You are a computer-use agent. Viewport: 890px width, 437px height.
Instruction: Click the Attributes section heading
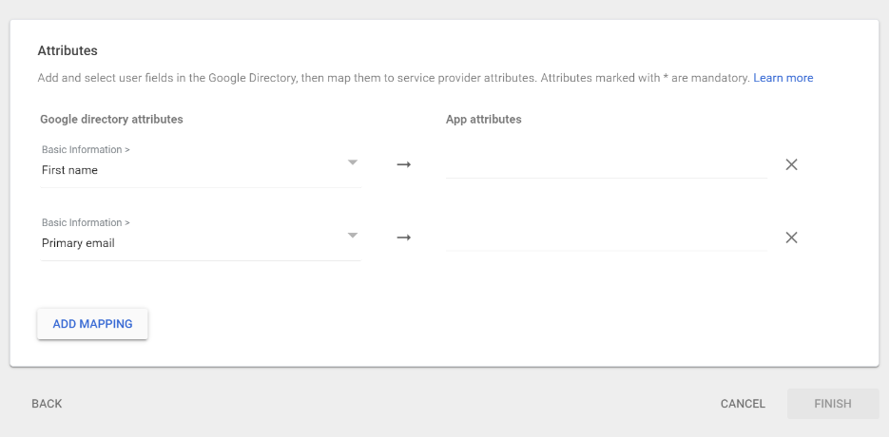(68, 50)
